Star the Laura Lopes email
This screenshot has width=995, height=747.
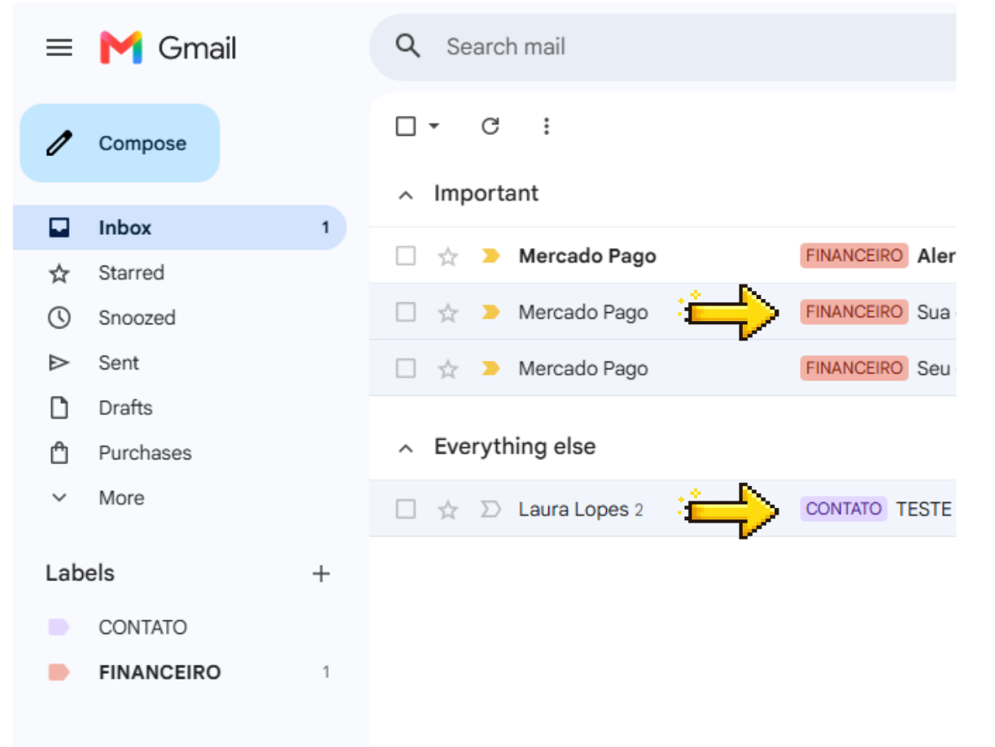448,510
